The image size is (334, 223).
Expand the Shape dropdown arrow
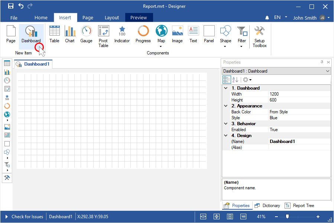click(225, 47)
